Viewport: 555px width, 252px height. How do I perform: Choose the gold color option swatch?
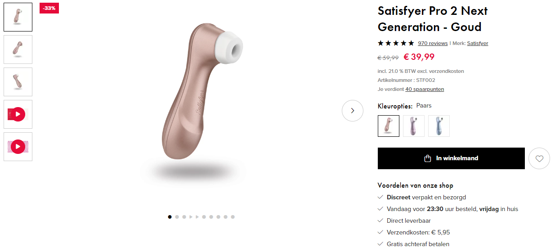point(389,126)
